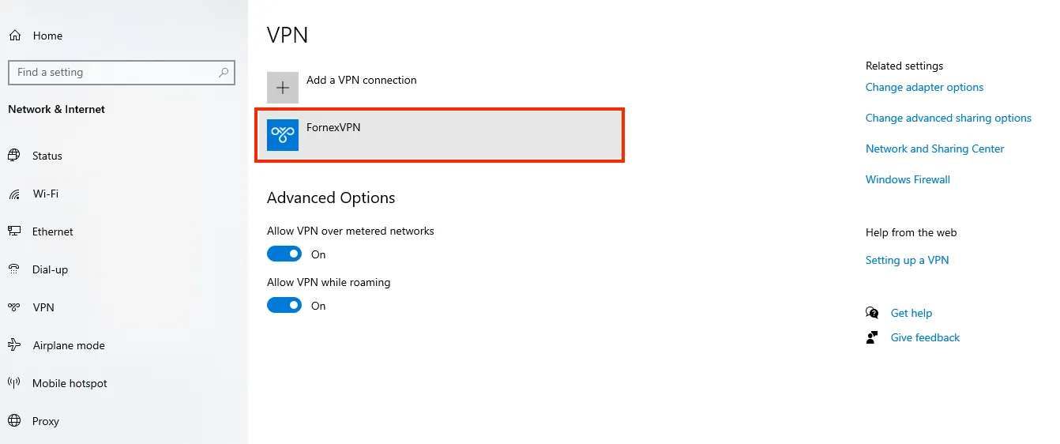
Task: Open the Status settings page
Action: coord(47,156)
